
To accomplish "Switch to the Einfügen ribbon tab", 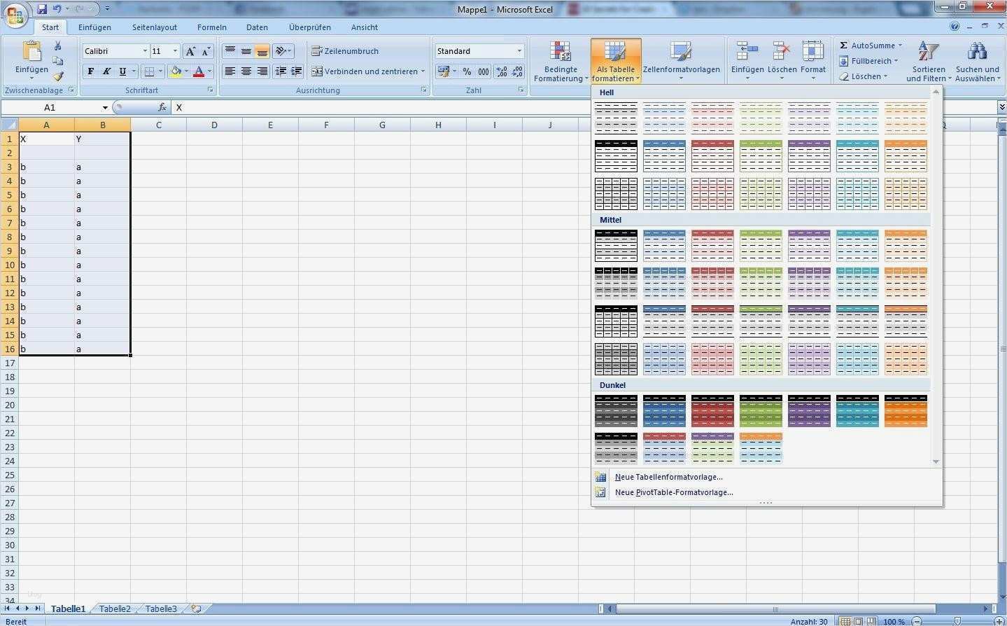I will pyautogui.click(x=94, y=27).
